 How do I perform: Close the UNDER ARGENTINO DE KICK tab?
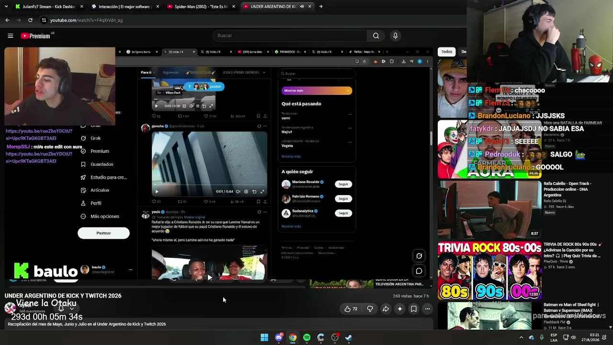310,7
